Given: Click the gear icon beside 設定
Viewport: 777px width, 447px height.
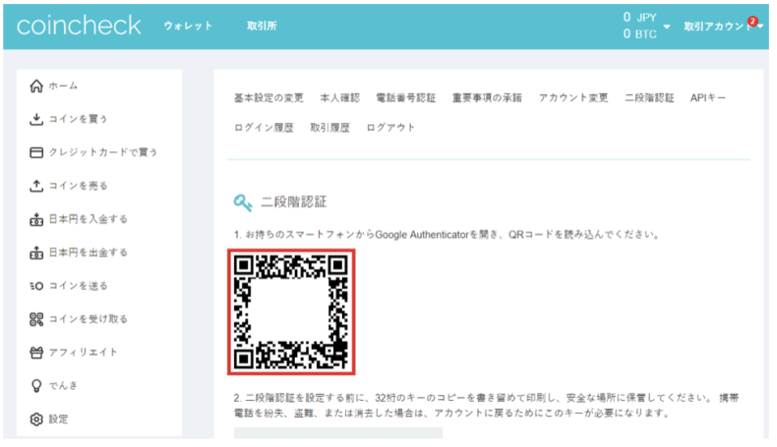Looking at the screenshot, I should coord(36,419).
